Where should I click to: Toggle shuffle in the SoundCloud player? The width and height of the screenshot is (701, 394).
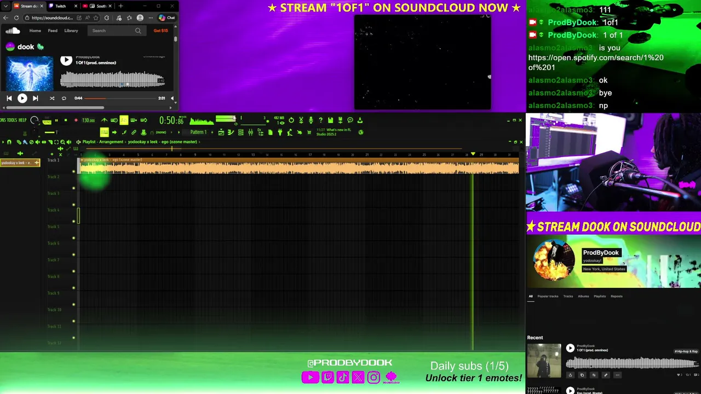pos(52,98)
